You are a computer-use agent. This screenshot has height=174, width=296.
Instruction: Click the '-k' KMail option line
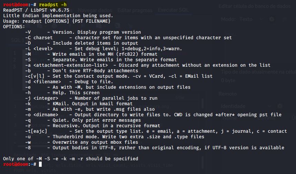[79, 104]
